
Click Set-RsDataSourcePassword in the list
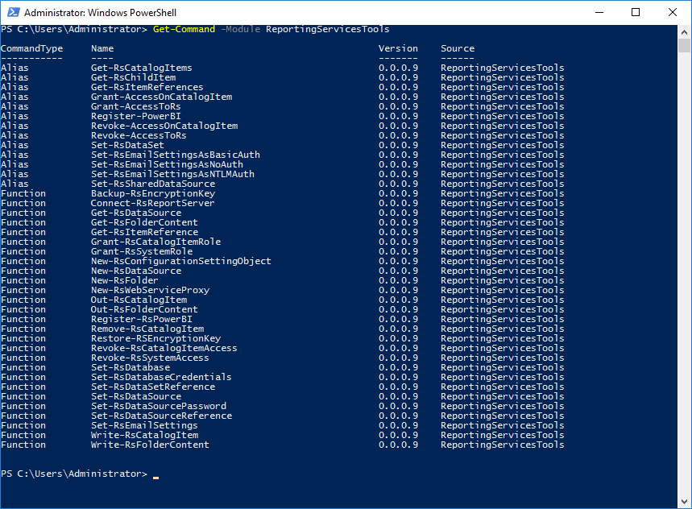[x=159, y=407]
